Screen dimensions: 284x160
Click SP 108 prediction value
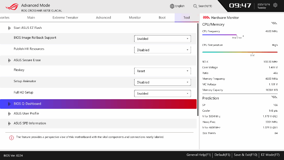[275, 105]
